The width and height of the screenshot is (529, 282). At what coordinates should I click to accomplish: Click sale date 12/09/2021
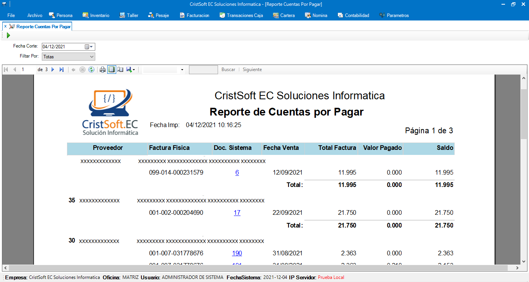coord(287,173)
